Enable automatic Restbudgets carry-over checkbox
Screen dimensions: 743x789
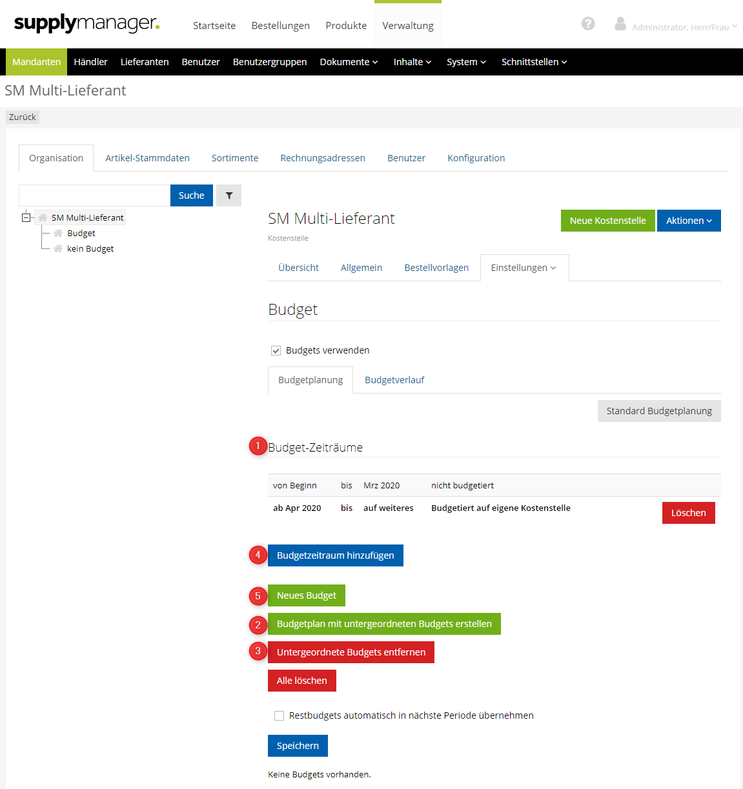[279, 715]
